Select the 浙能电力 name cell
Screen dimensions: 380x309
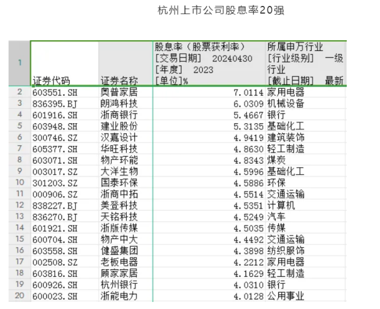coord(126,296)
